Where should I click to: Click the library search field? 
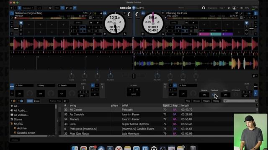point(240,101)
